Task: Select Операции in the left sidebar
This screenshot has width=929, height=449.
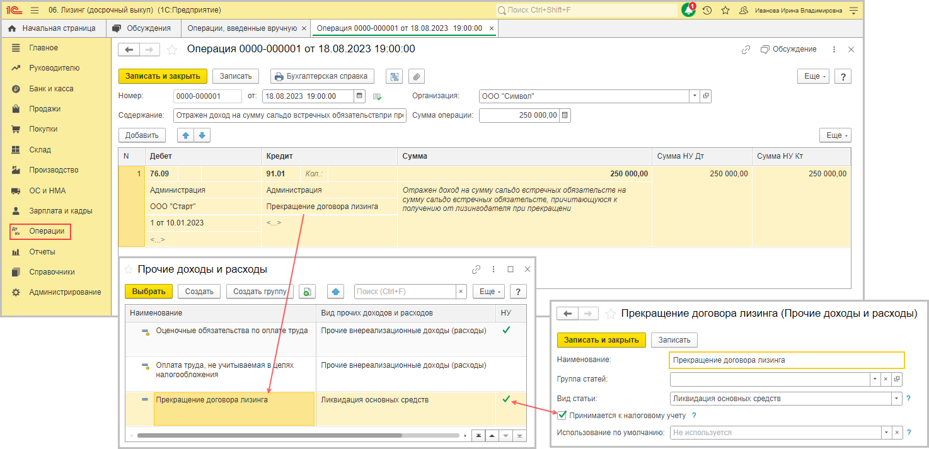Action: point(47,231)
